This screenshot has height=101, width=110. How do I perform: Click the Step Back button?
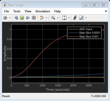pos(16,18)
